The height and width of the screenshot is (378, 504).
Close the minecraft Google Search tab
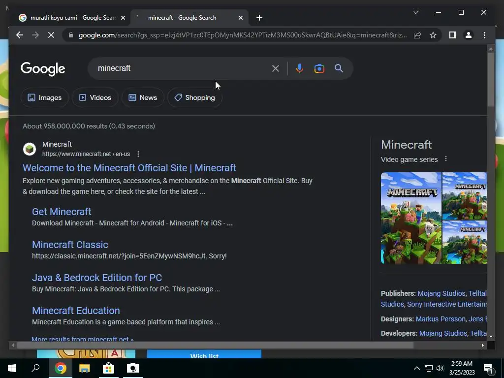coord(240,18)
